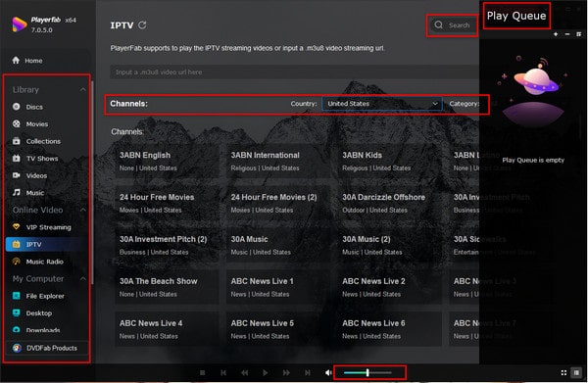
Task: Open the 30A Music channel
Action: tap(278, 245)
